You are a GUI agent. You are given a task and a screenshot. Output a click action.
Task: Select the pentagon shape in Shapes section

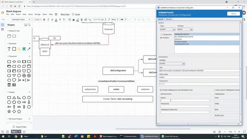pos(24,98)
